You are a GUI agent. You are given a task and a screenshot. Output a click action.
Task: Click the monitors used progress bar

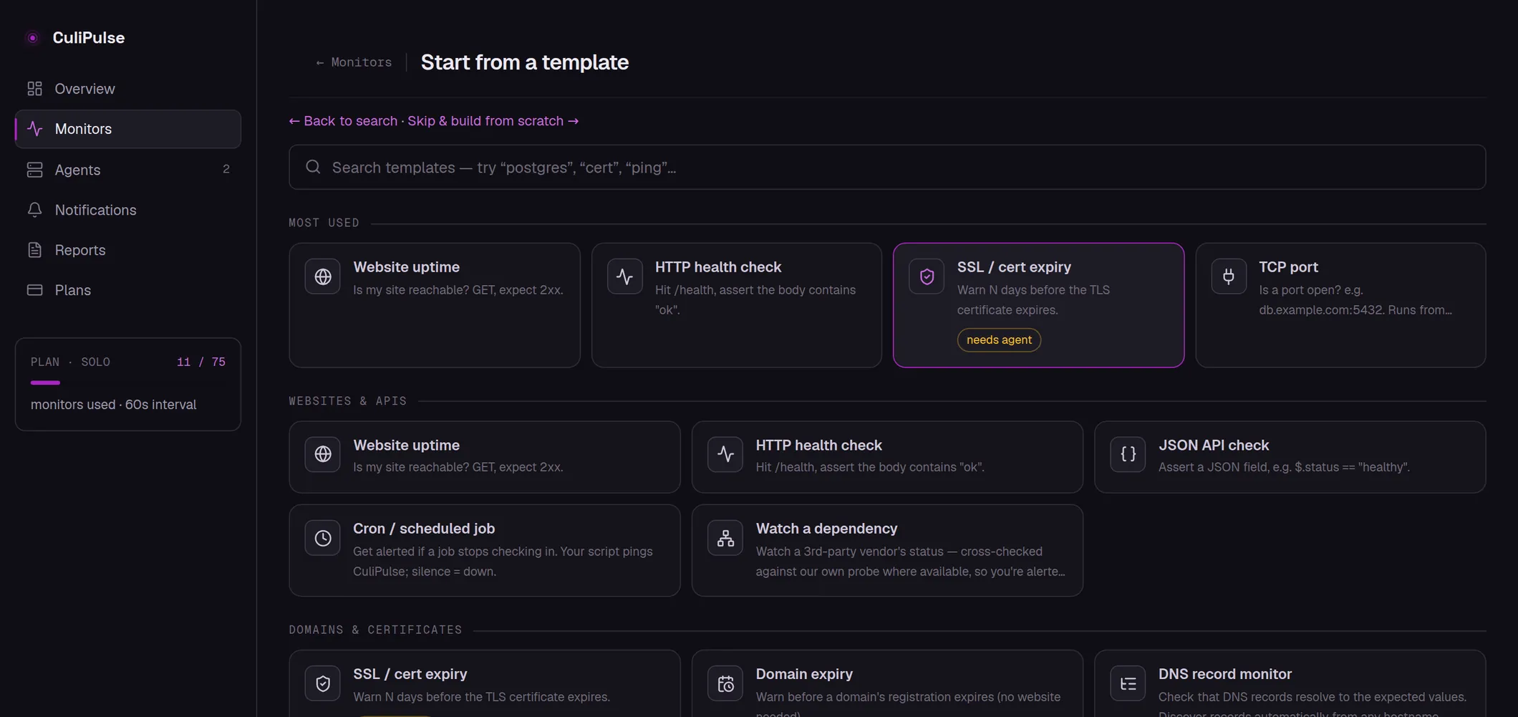[128, 382]
